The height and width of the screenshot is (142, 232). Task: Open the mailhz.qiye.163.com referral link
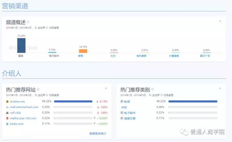coord(23,118)
